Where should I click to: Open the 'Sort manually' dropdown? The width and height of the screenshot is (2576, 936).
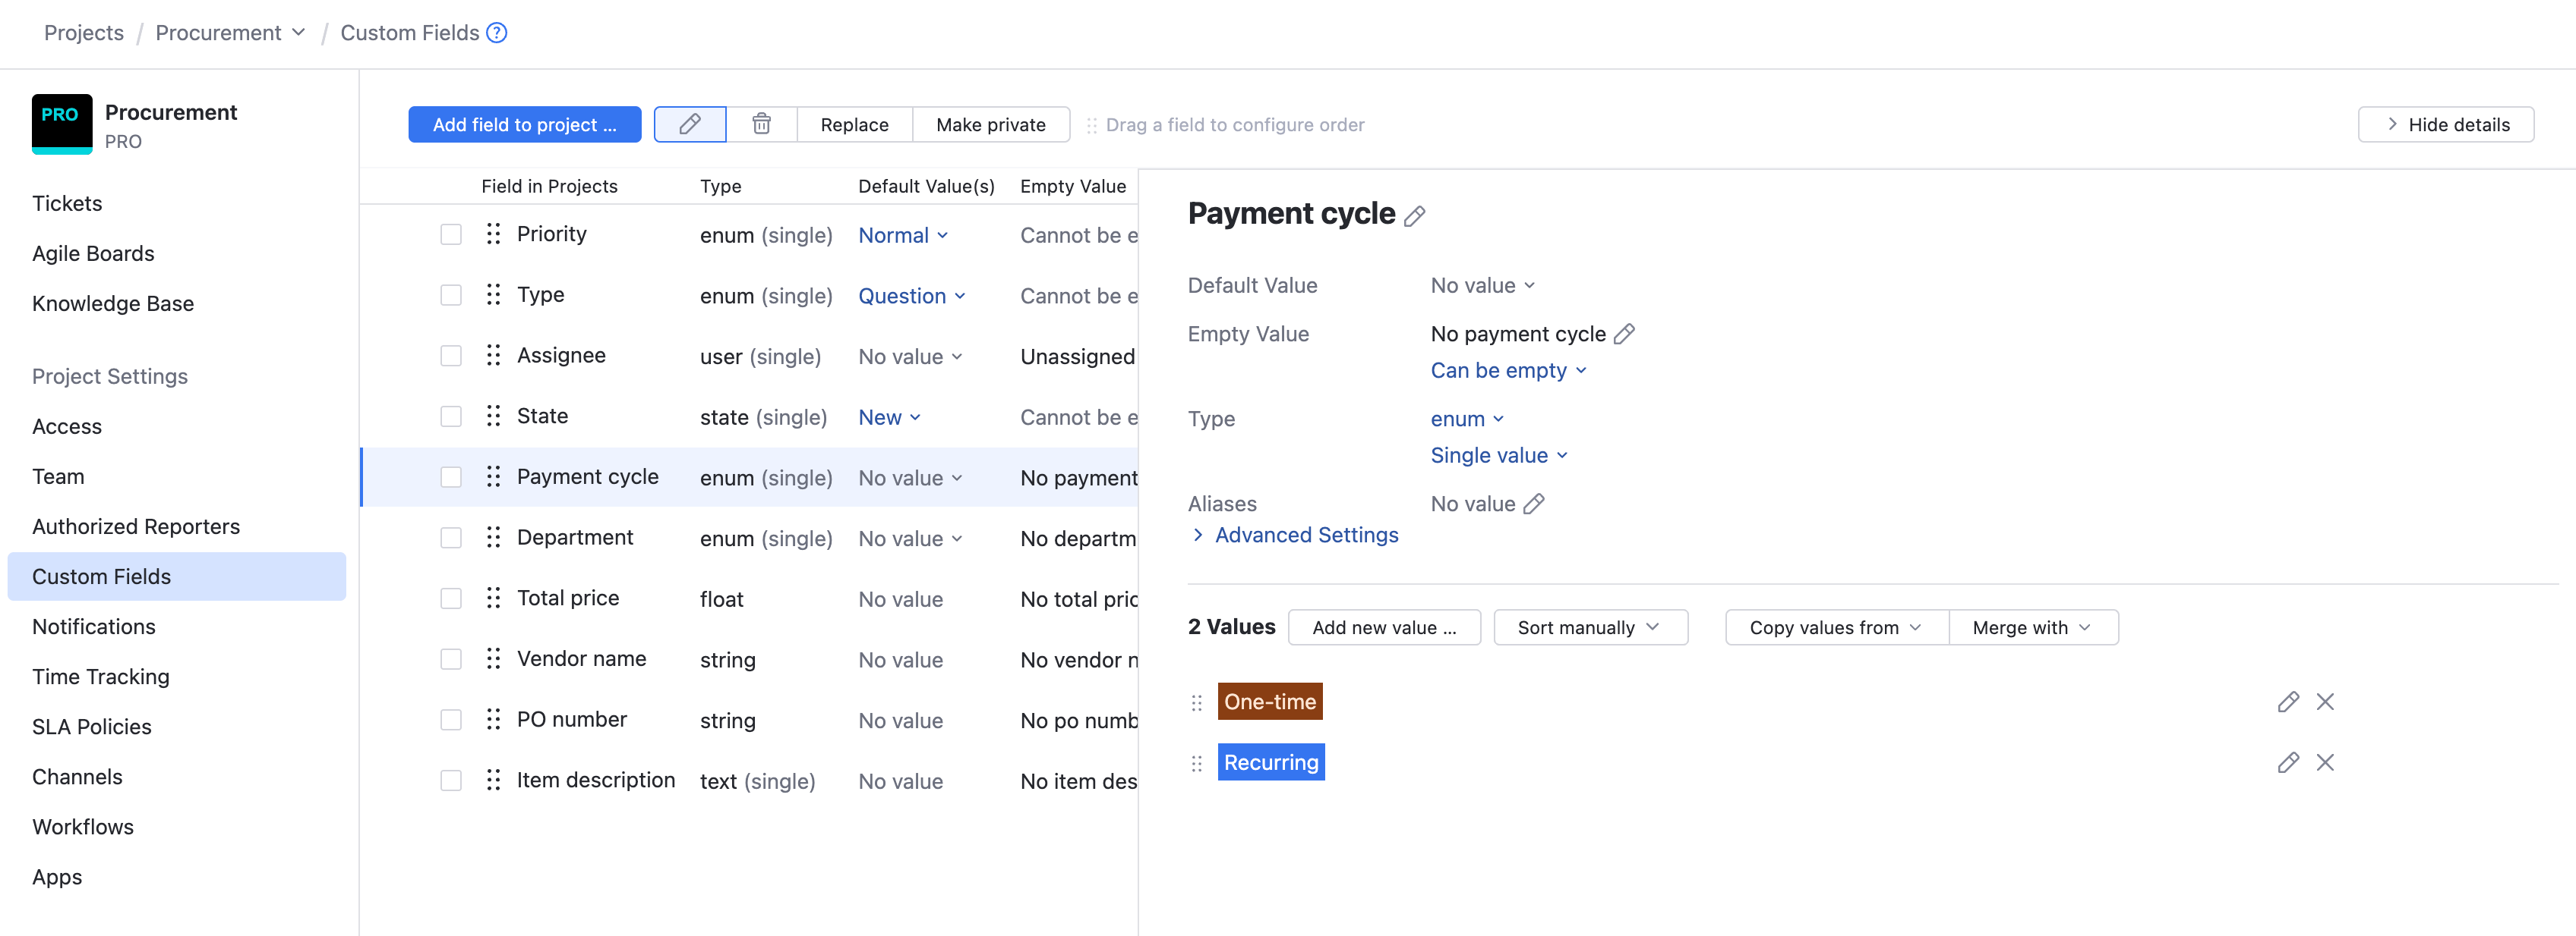tap(1589, 627)
